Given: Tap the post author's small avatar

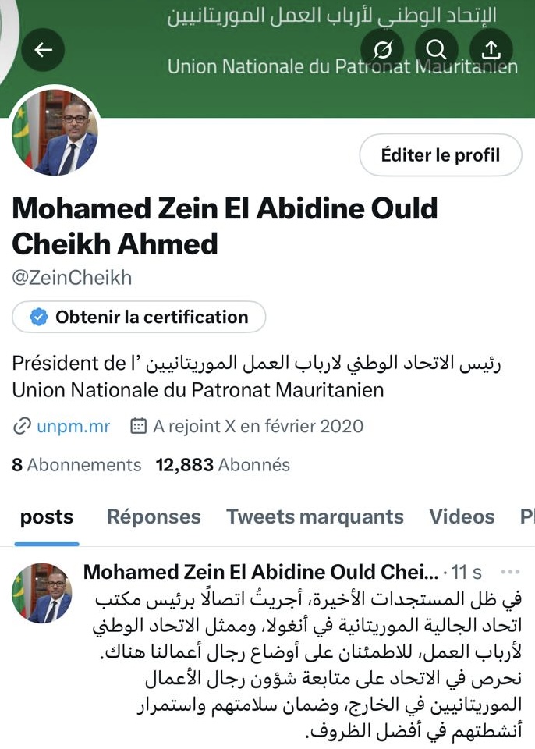Looking at the screenshot, I should pyautogui.click(x=42, y=591).
